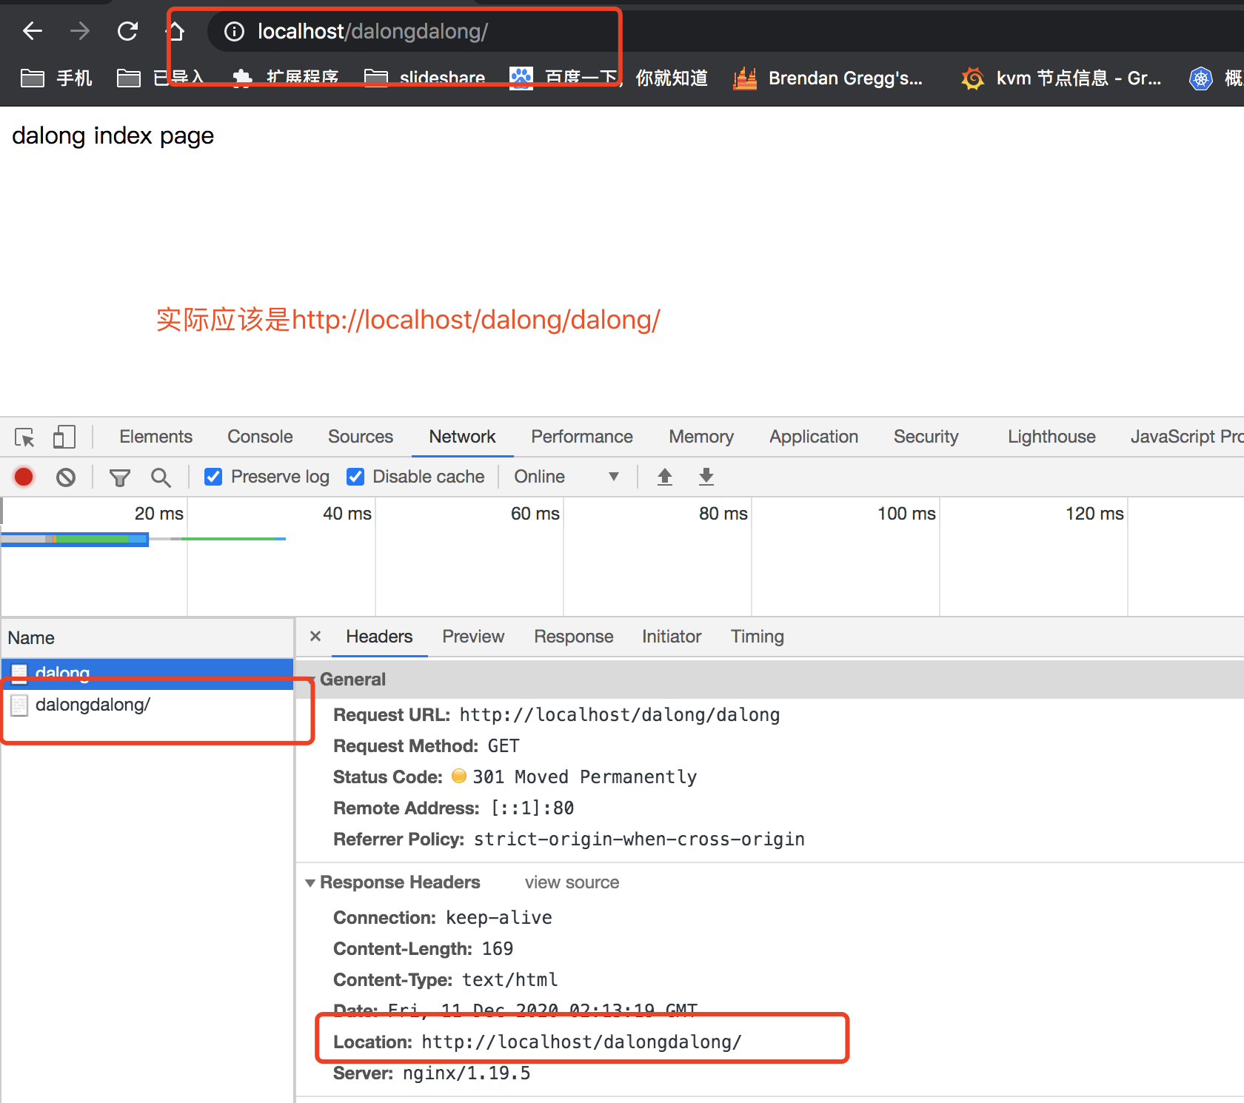Select the dalong request row
This screenshot has width=1244, height=1103.
tap(147, 673)
